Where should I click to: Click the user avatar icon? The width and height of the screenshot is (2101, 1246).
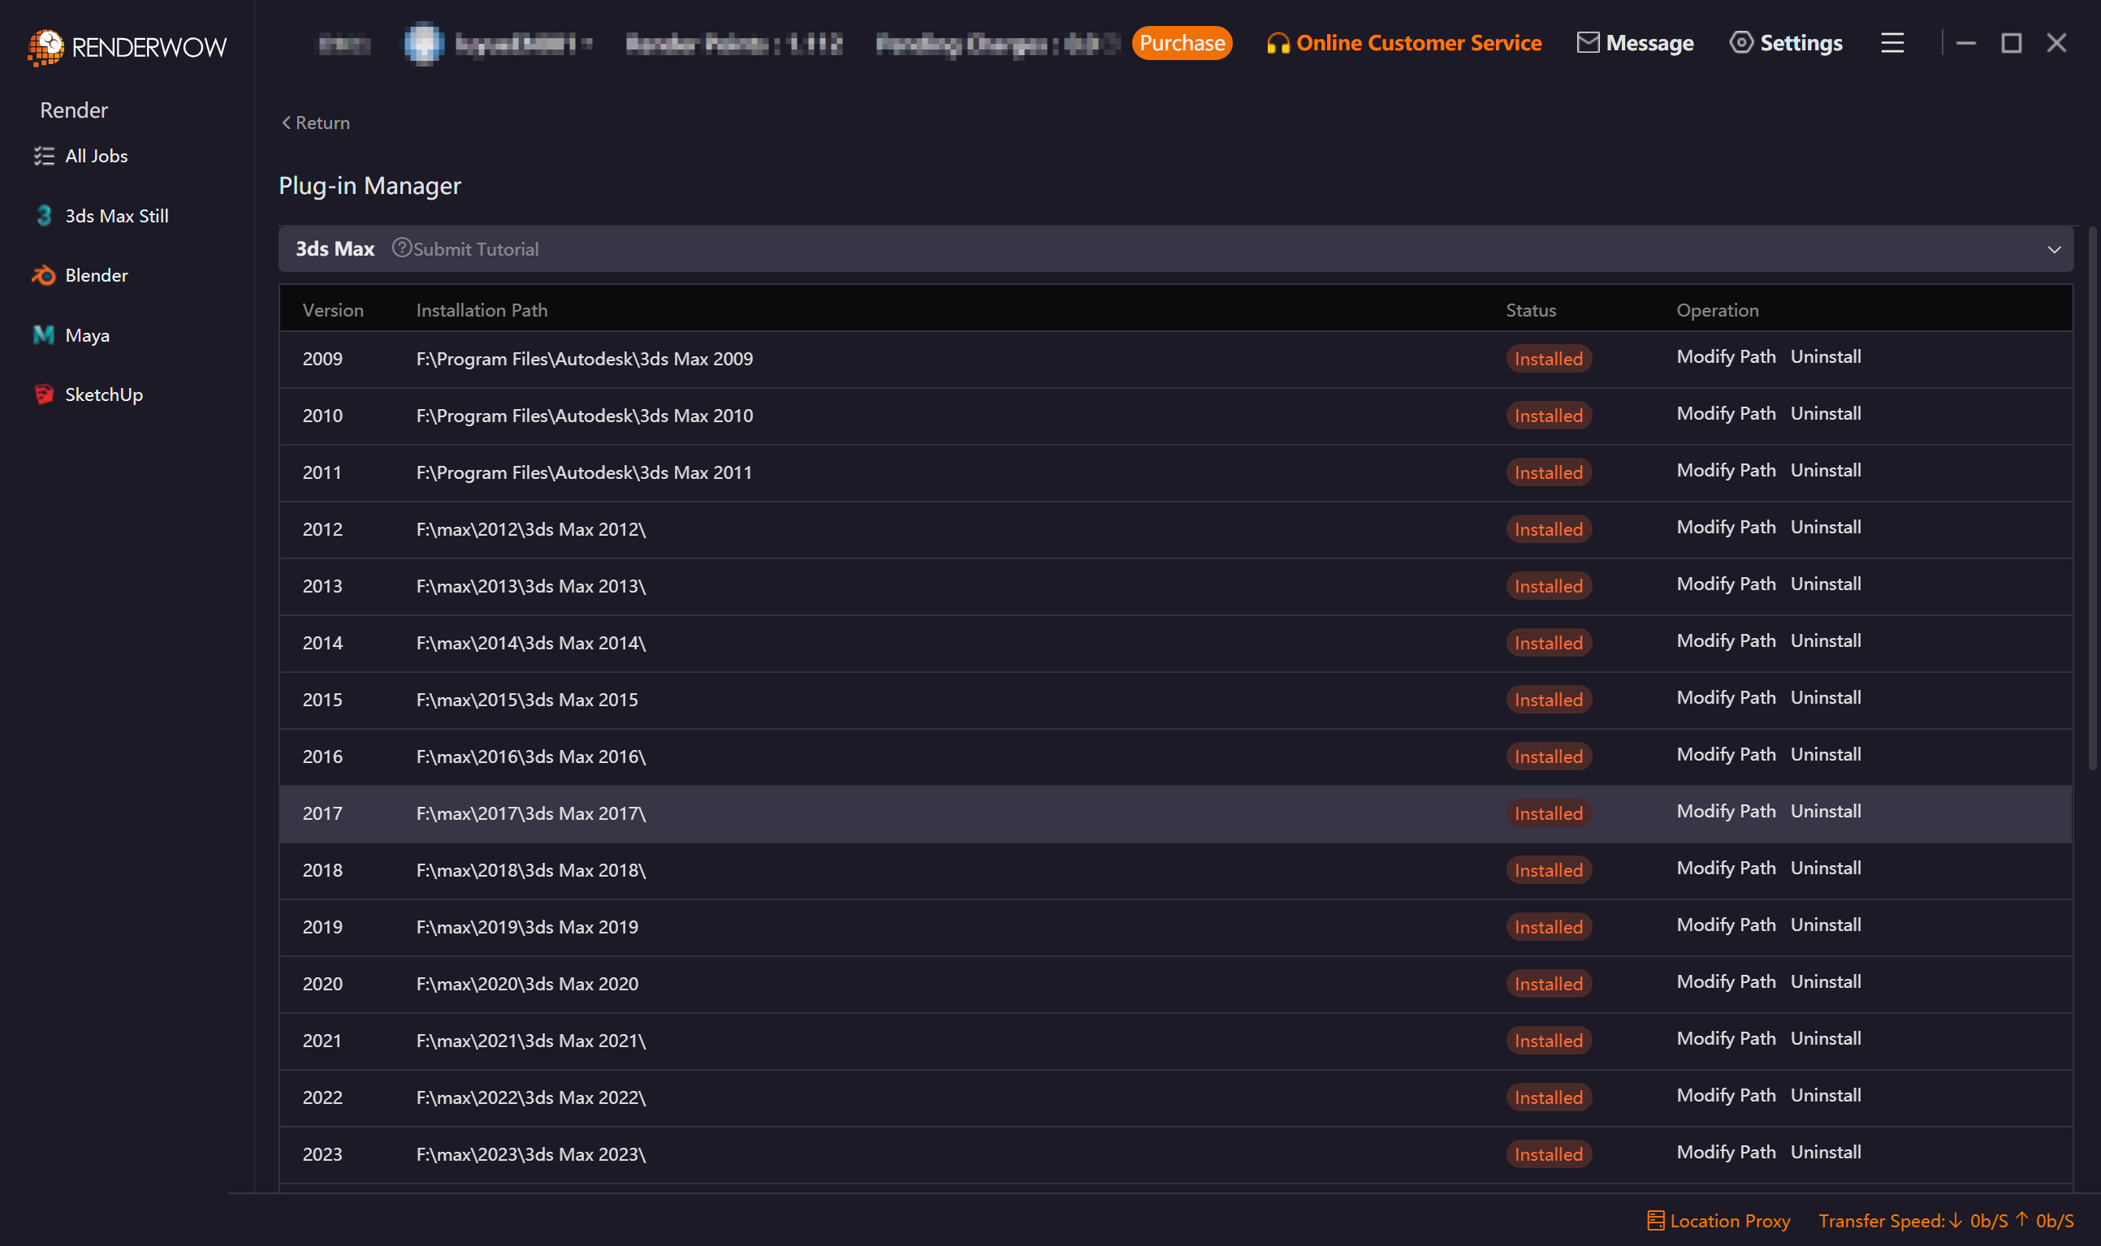coord(424,43)
